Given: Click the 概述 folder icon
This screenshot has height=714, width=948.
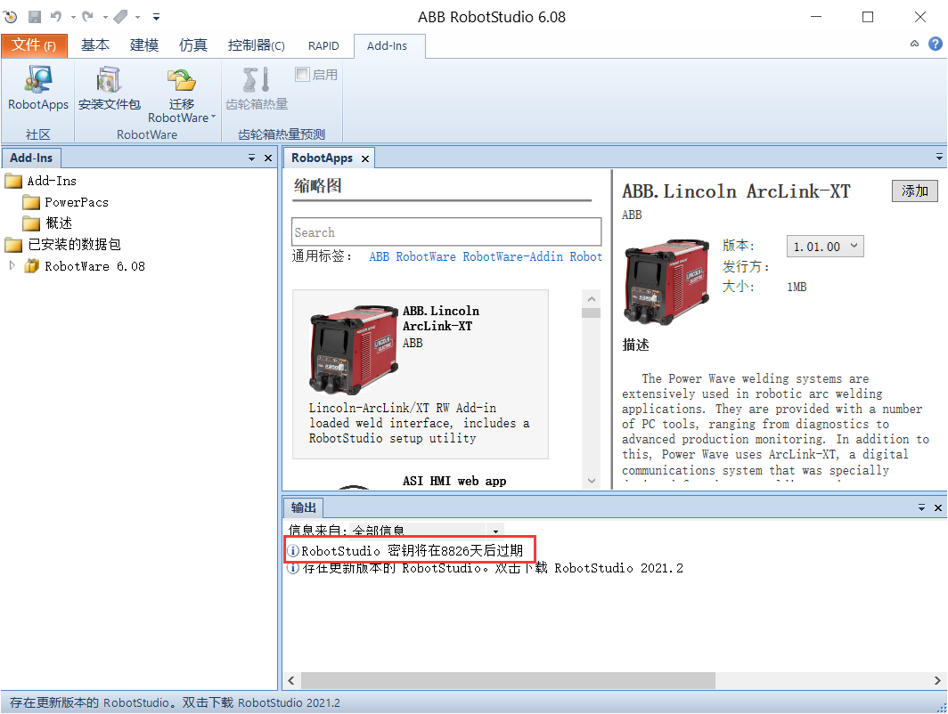Looking at the screenshot, I should (31, 223).
